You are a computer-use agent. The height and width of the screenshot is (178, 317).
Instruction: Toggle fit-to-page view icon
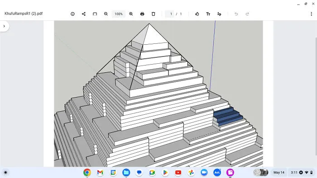tap(95, 14)
